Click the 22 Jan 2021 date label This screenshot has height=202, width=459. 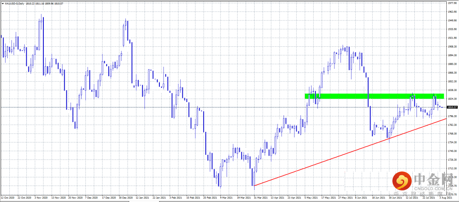tap(160, 198)
